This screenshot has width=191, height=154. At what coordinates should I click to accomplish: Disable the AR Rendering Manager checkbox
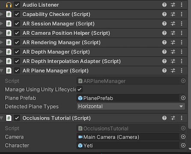point(17,42)
